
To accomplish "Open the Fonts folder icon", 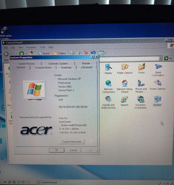I will [142, 69].
